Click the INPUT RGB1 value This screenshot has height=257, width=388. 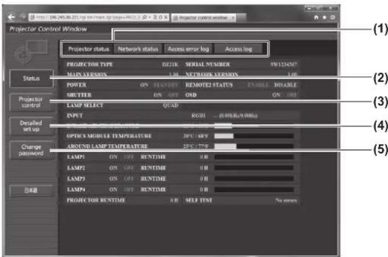(x=198, y=116)
